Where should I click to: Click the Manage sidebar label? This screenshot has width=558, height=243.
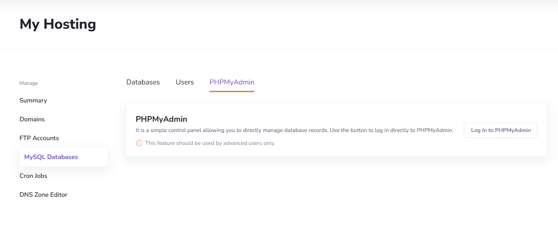click(x=29, y=83)
